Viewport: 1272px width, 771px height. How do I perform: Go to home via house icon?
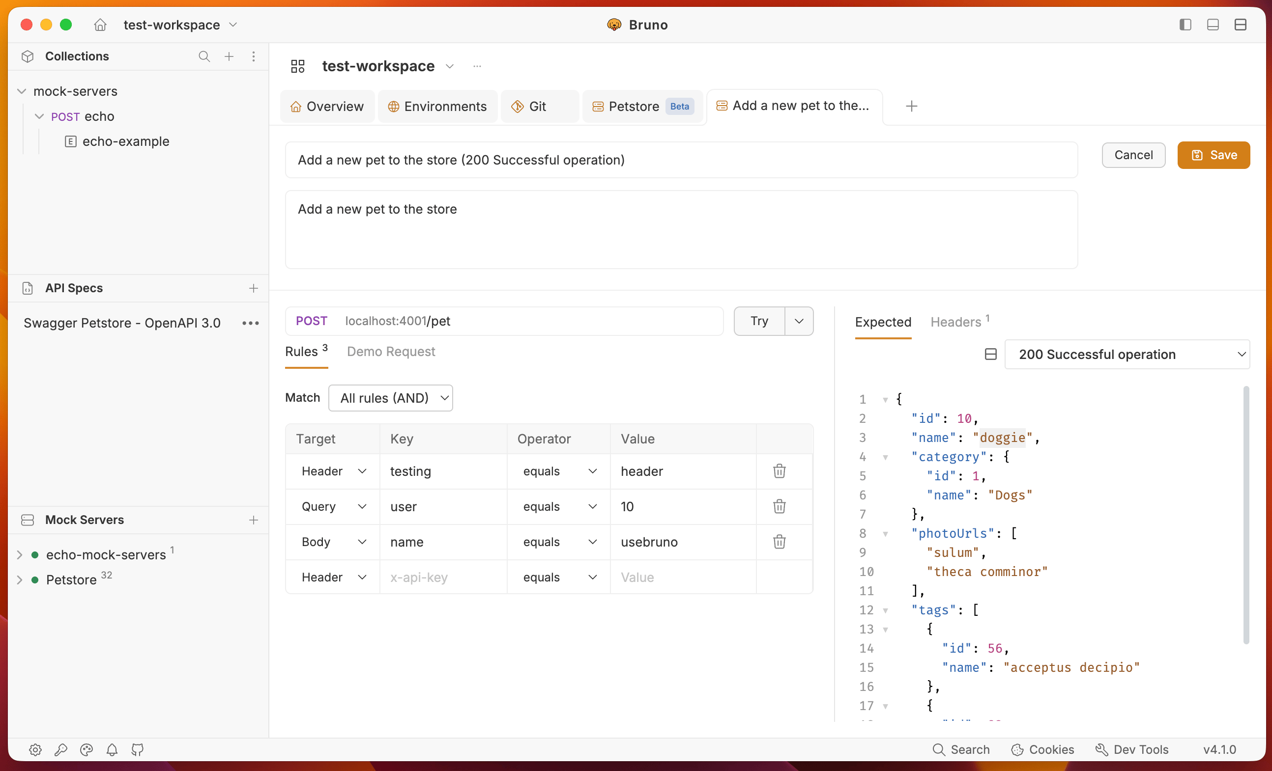click(x=100, y=25)
